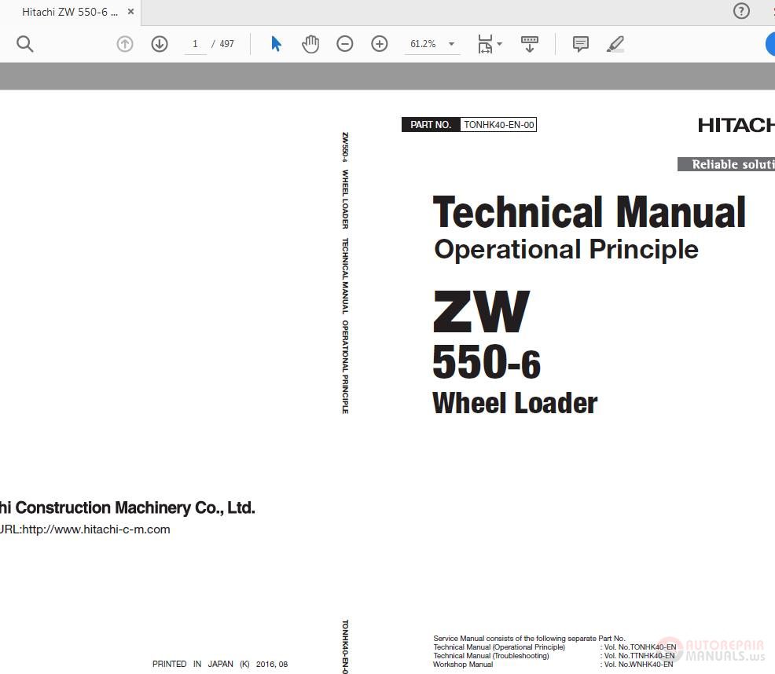Expand the page fit options arrow
775x674 pixels.
pos(499,44)
